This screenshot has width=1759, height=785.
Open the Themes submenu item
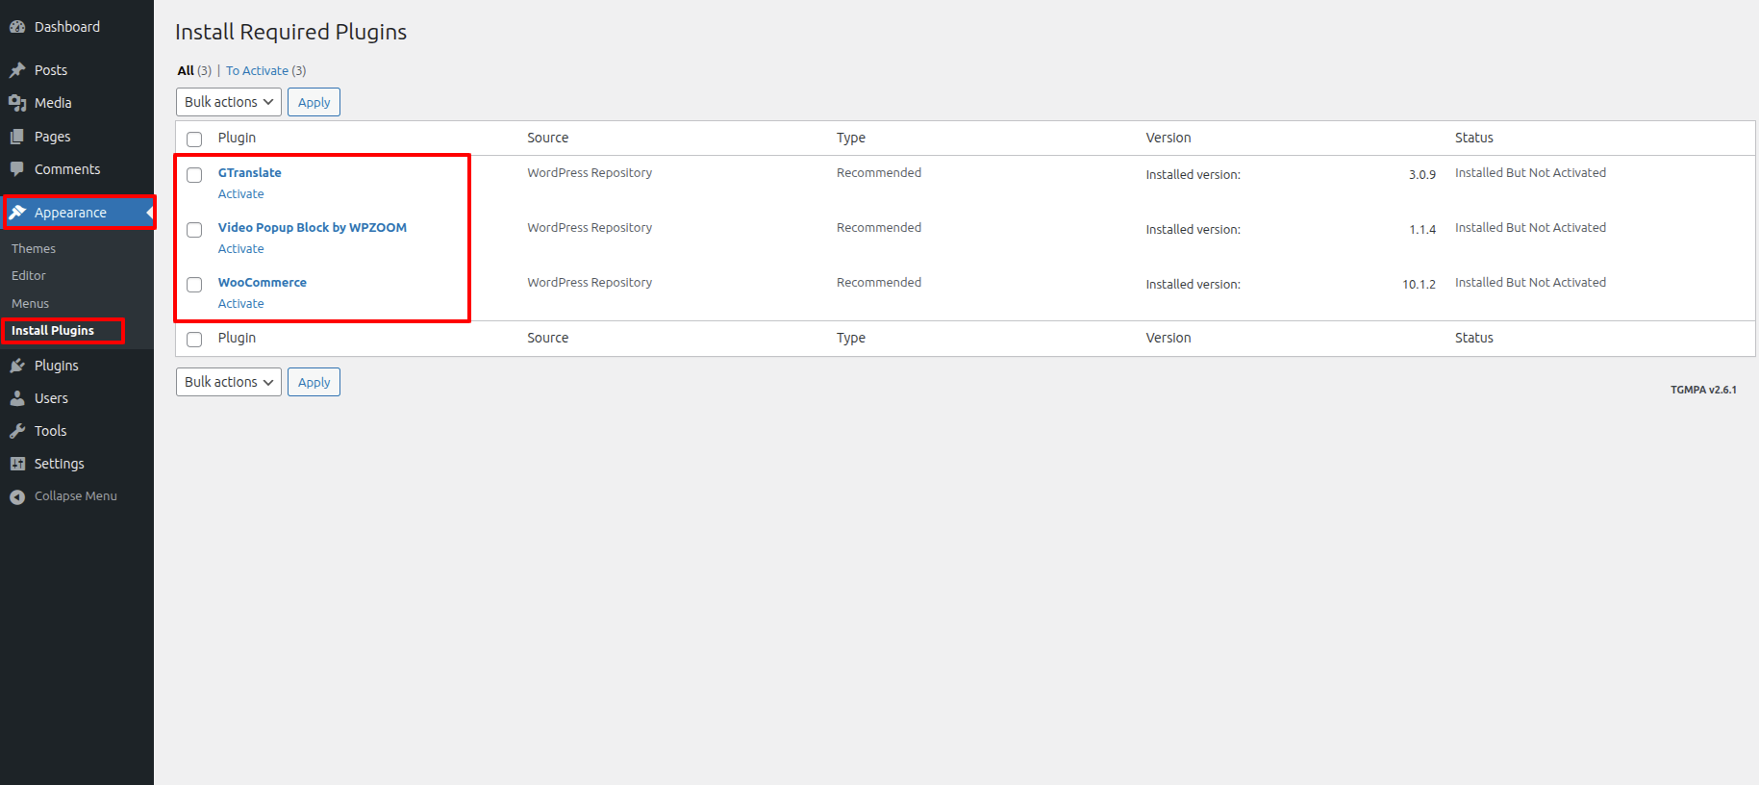34,248
